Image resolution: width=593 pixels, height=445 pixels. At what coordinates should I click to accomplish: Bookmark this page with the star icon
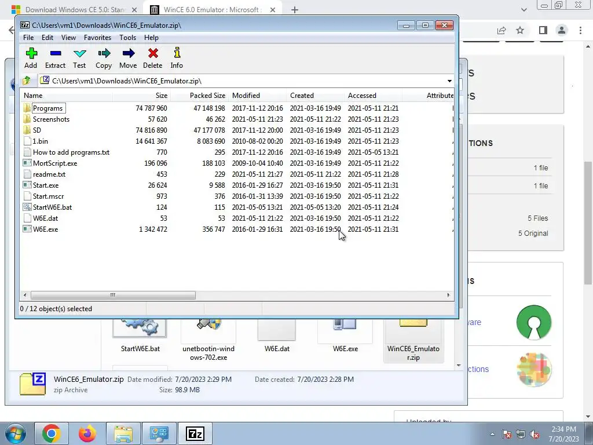pyautogui.click(x=520, y=30)
